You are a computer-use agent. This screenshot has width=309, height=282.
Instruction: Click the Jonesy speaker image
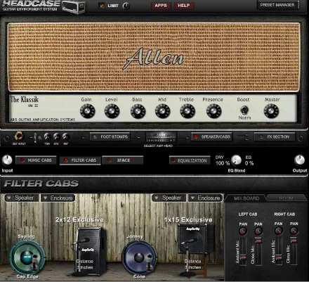[139, 257]
